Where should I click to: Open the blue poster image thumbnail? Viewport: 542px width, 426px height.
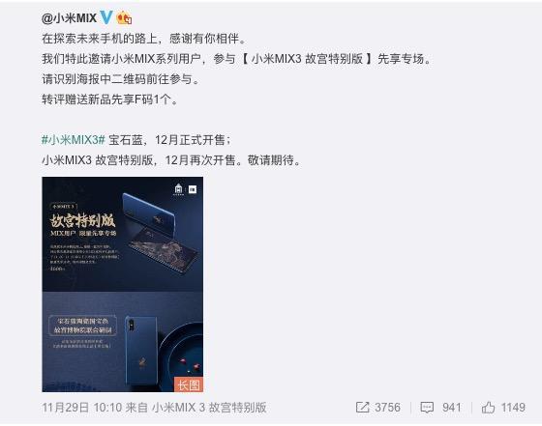122,284
